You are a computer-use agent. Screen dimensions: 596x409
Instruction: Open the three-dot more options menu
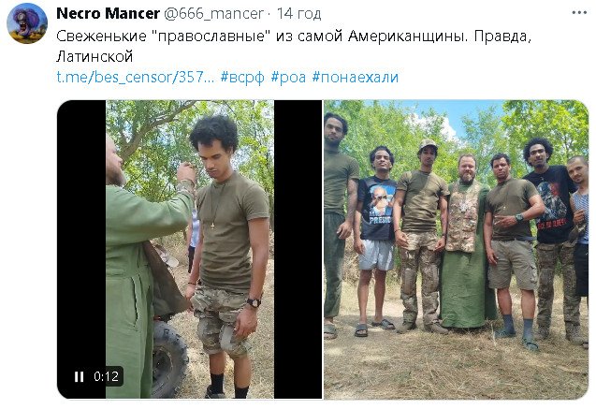point(579,13)
